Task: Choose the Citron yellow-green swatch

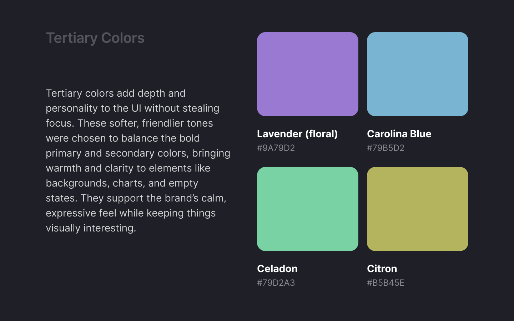Action: (417, 209)
